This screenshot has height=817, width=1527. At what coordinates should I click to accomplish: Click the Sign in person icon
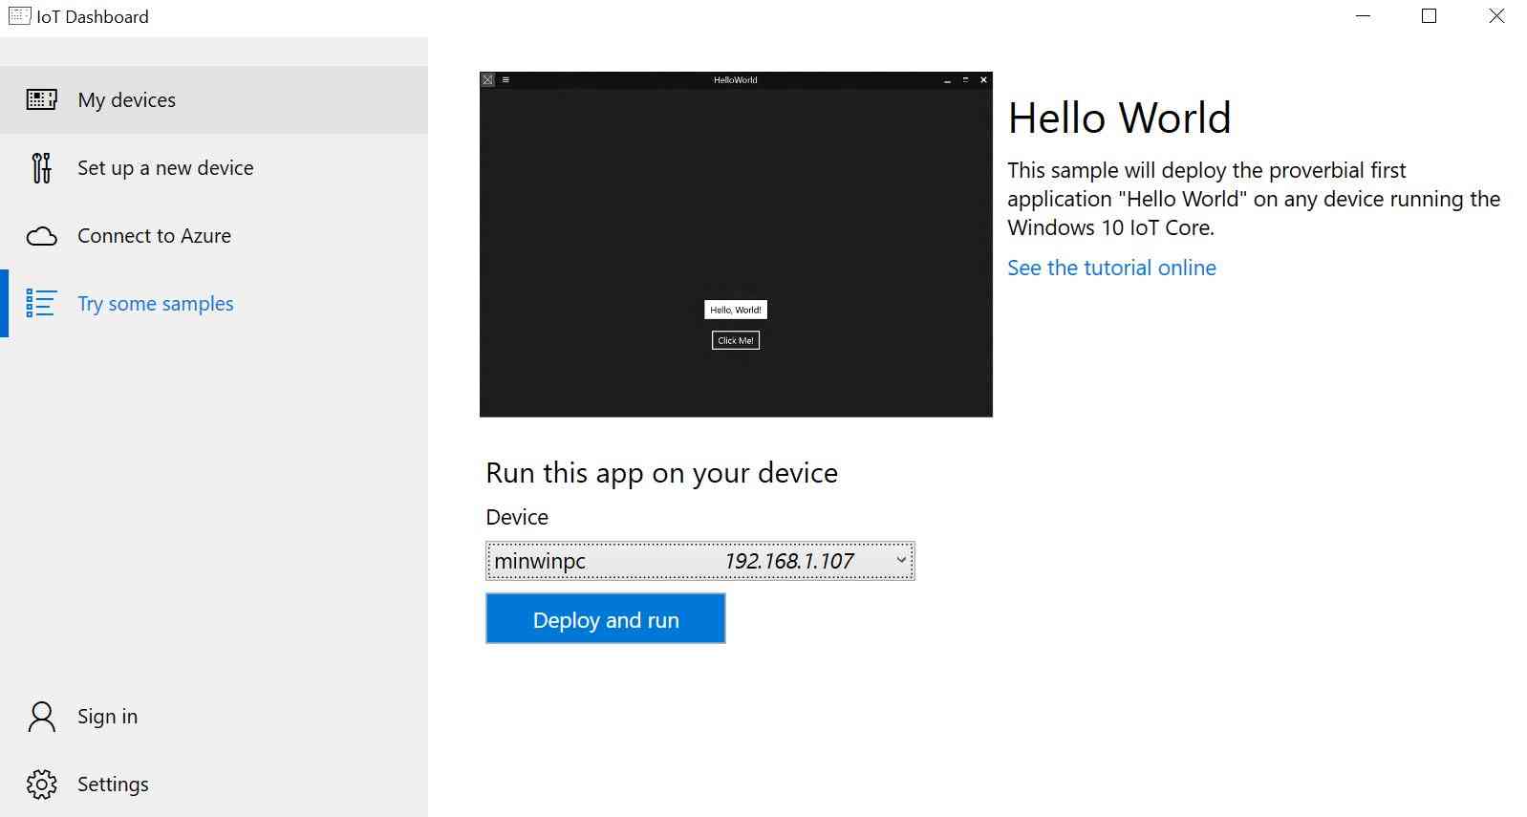41,717
